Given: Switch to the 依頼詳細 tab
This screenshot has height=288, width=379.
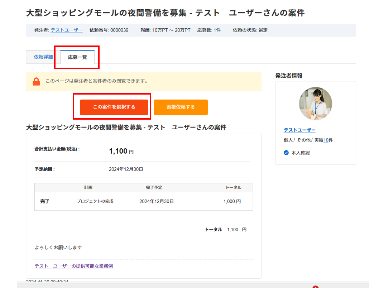Looking at the screenshot, I should click(43, 57).
